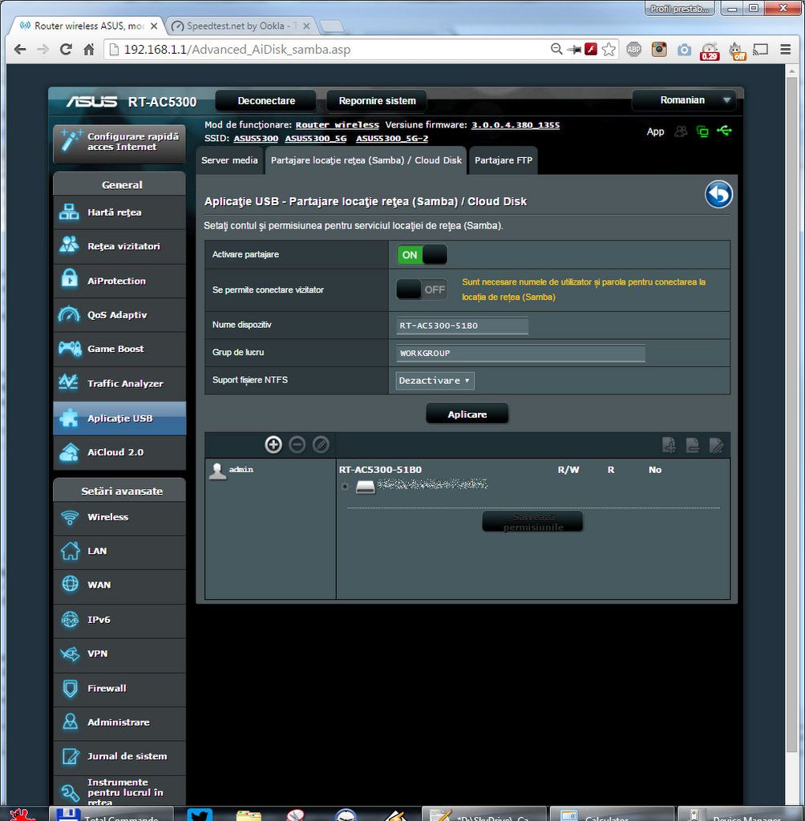Viewport: 805px width, 821px height.
Task: Click the admin user account entry
Action: (241, 470)
